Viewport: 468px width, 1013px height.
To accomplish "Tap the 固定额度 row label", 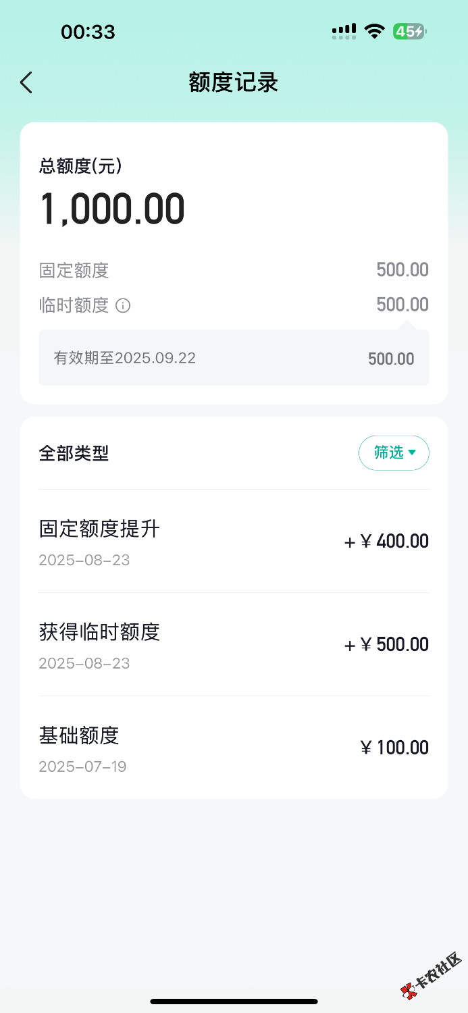I will pyautogui.click(x=74, y=271).
